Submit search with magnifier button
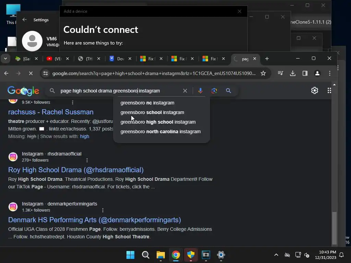This screenshot has height=263, width=351. click(228, 91)
